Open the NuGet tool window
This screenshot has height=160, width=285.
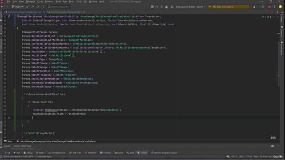click(119, 153)
